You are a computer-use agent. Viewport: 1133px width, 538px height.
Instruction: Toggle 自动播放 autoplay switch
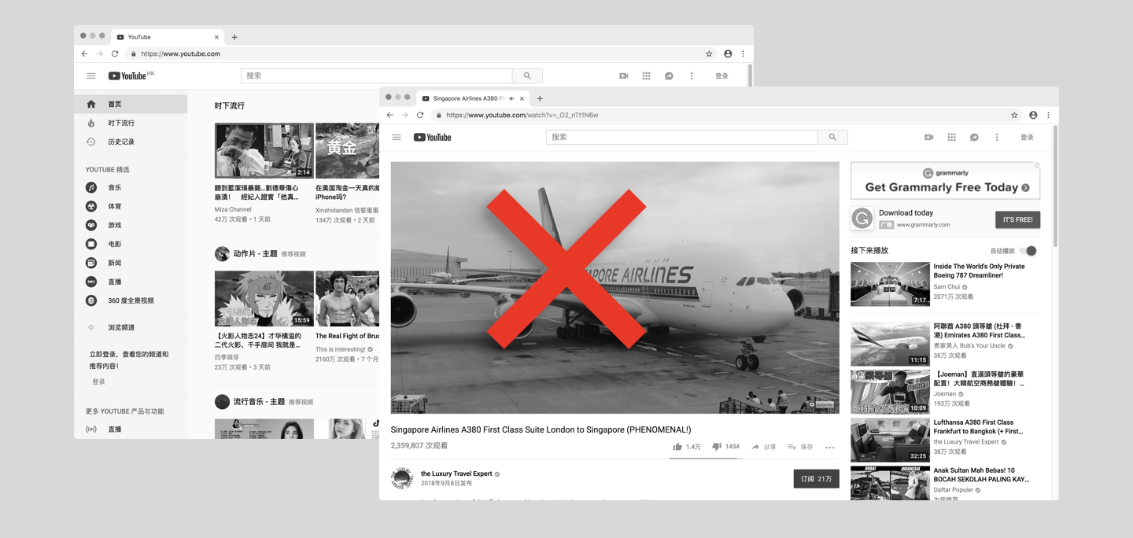click(1028, 251)
